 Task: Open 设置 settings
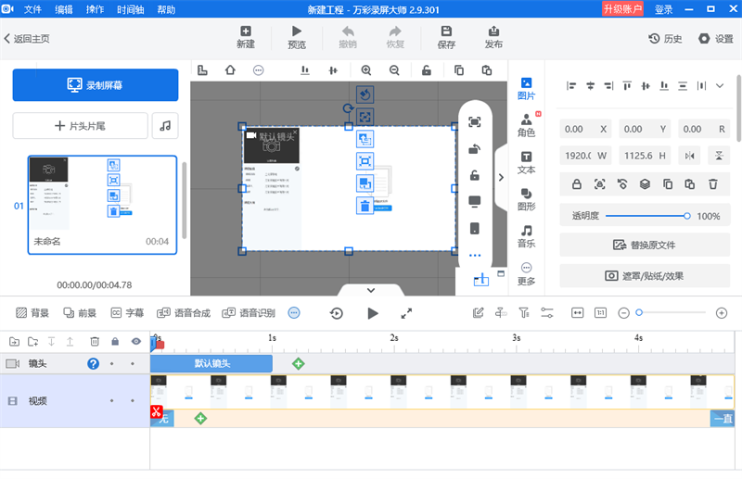pyautogui.click(x=716, y=39)
